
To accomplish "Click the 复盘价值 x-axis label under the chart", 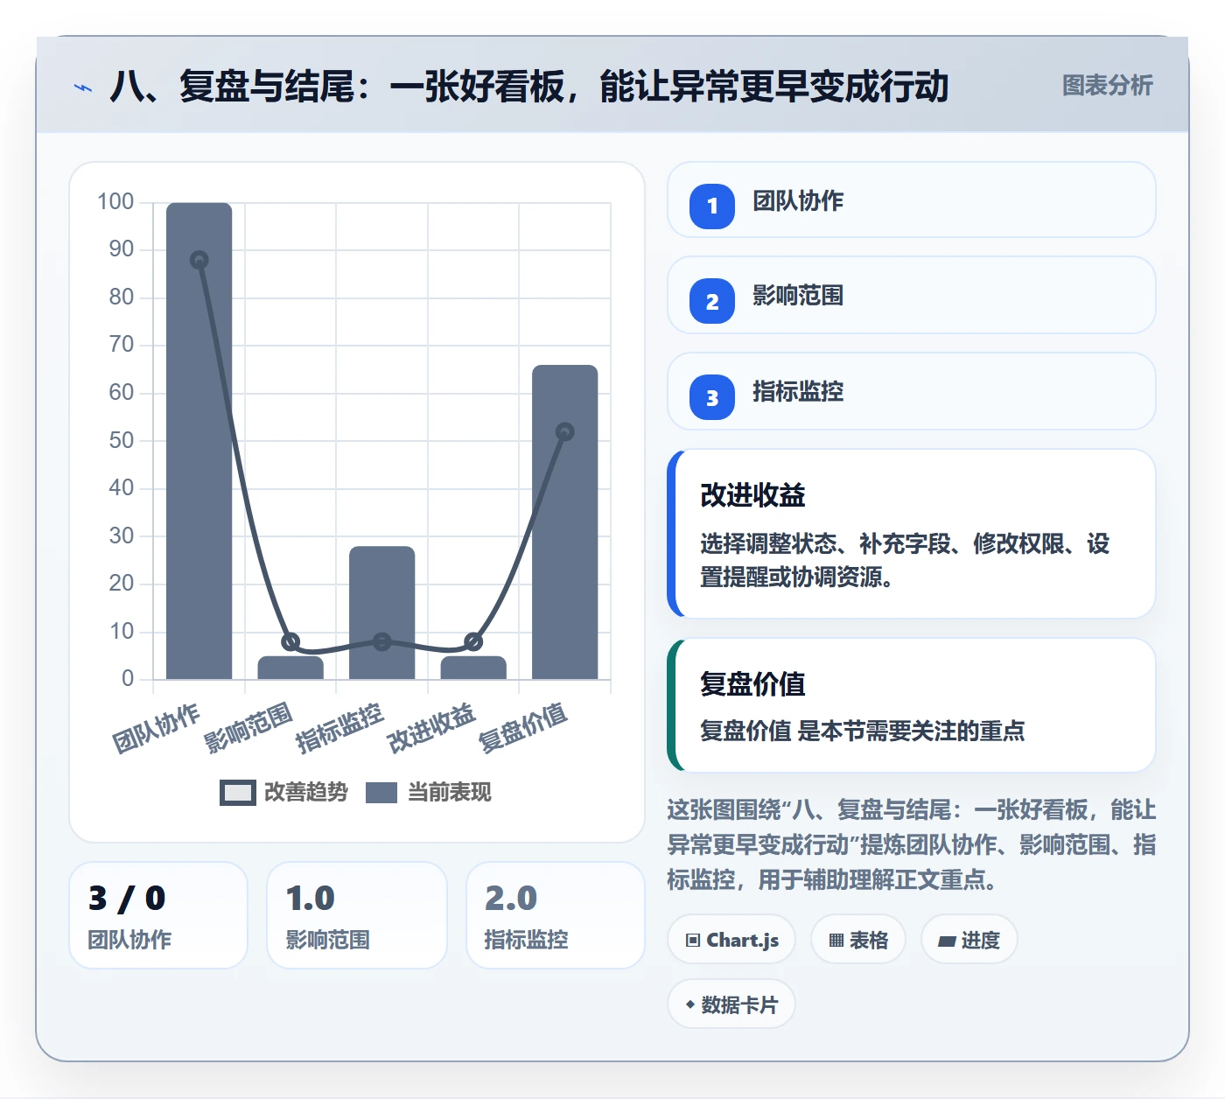I will [x=523, y=728].
